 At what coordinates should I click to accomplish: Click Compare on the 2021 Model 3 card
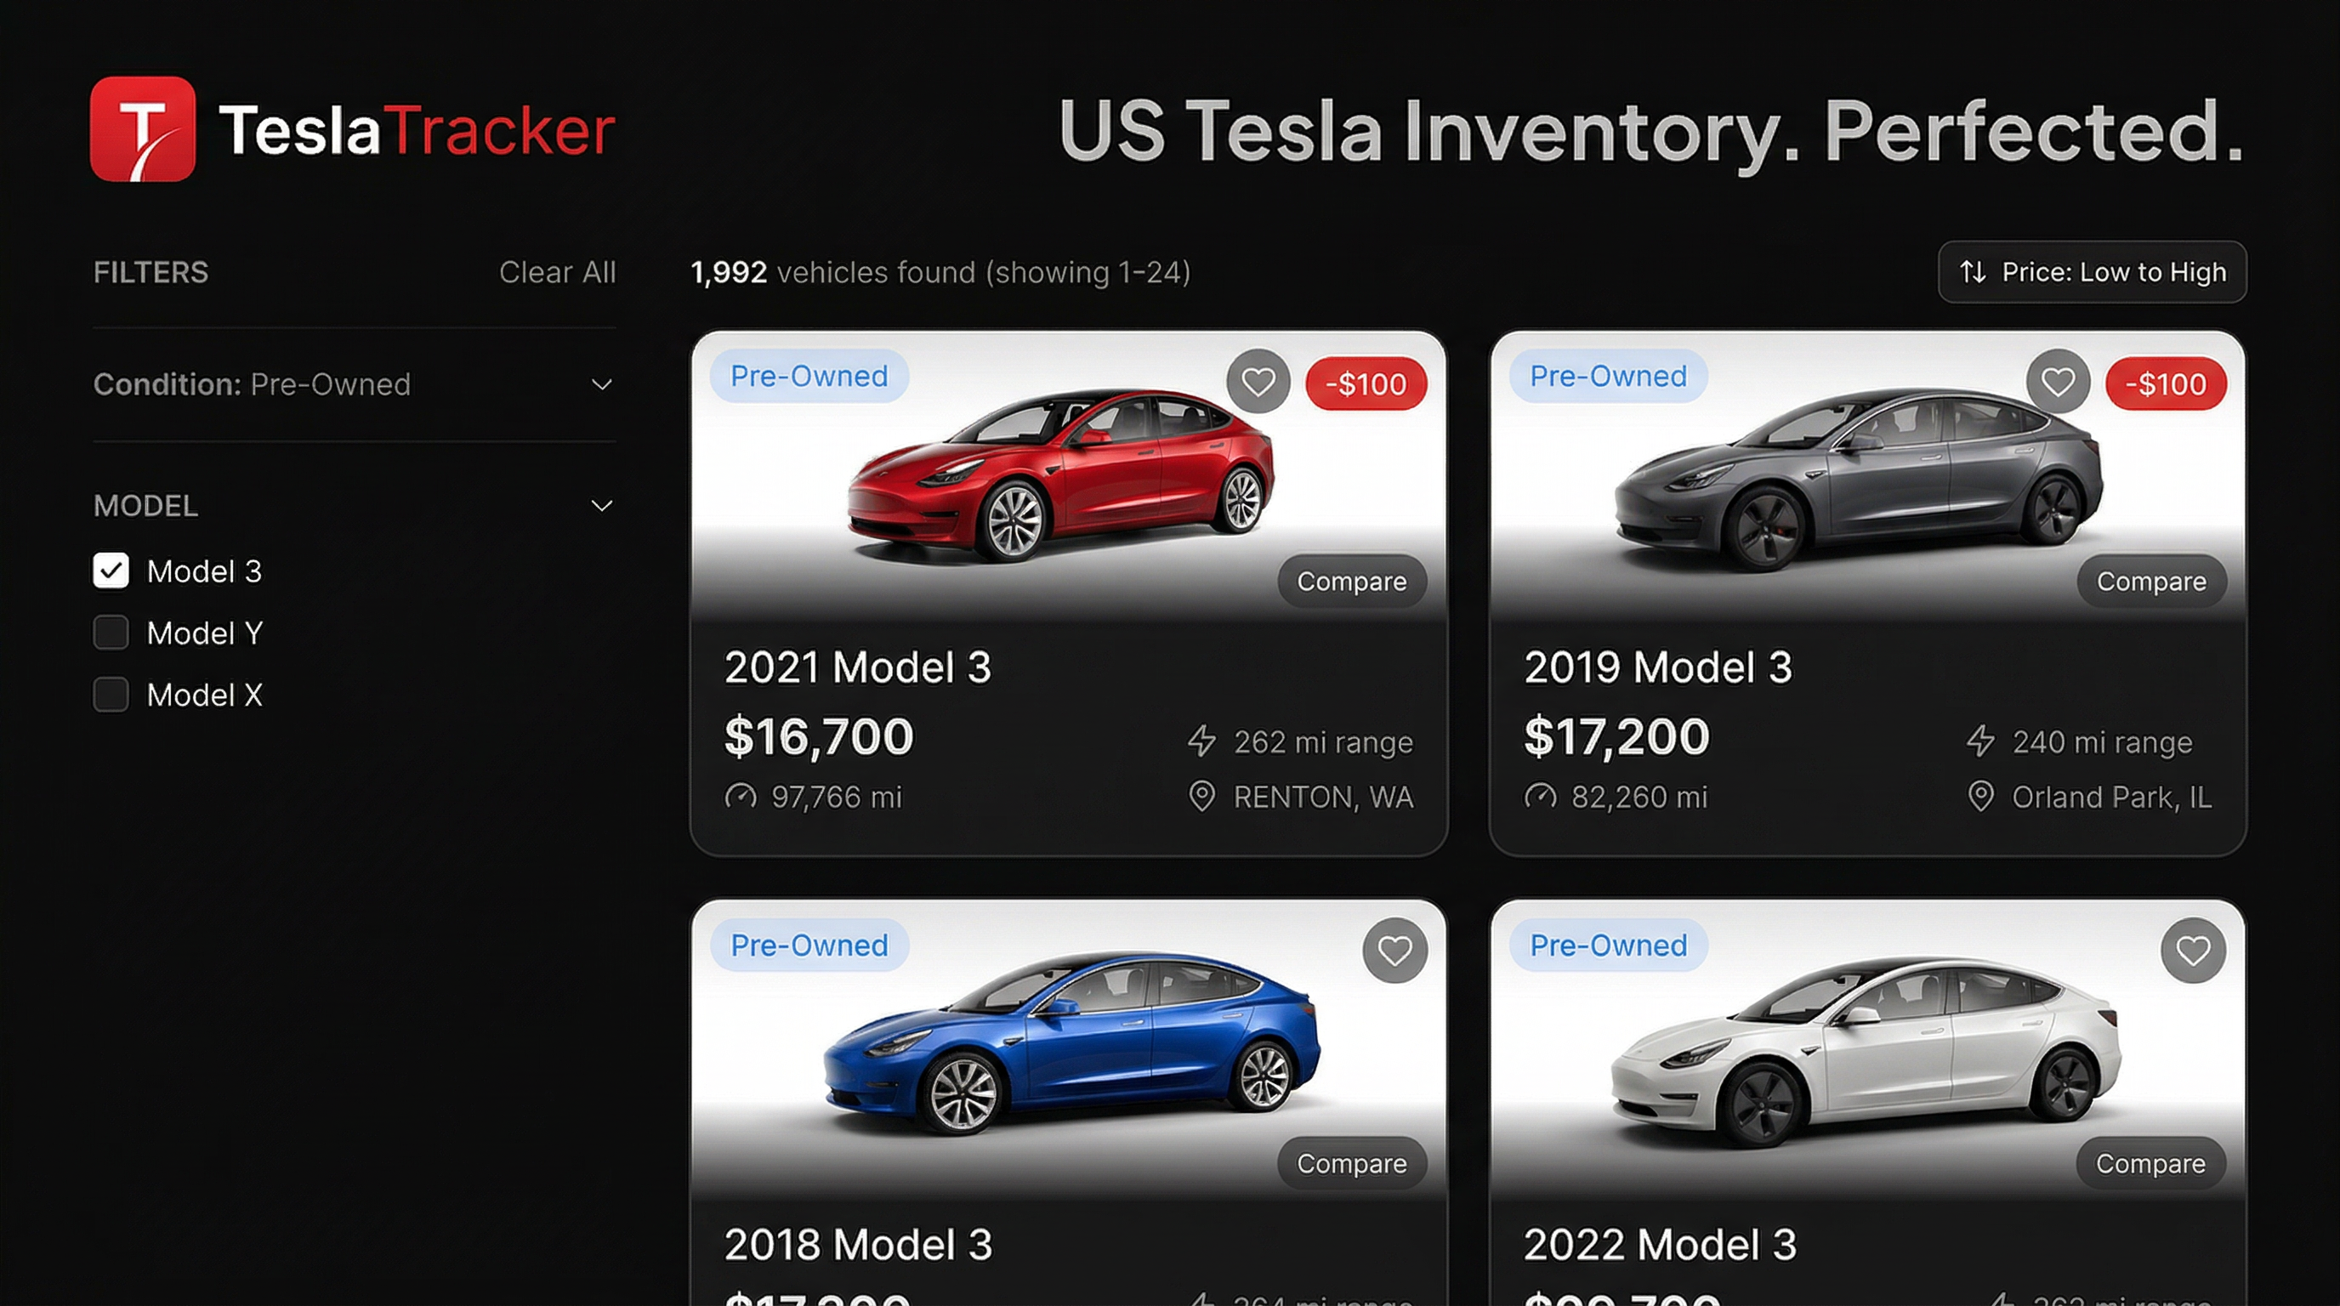tap(1352, 582)
